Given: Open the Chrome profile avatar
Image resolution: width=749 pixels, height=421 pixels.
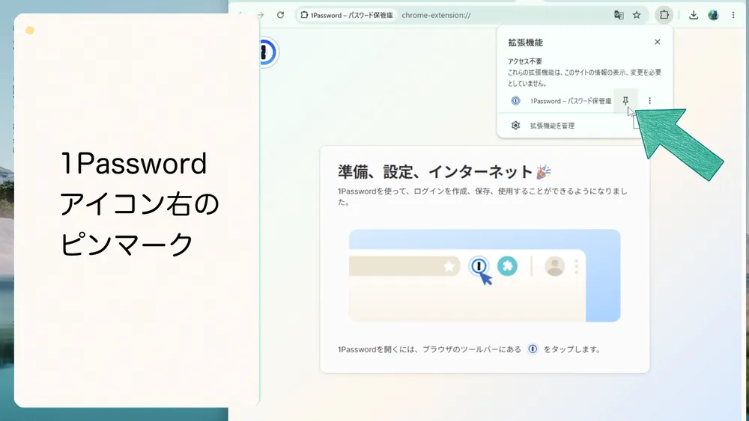Looking at the screenshot, I should (714, 15).
